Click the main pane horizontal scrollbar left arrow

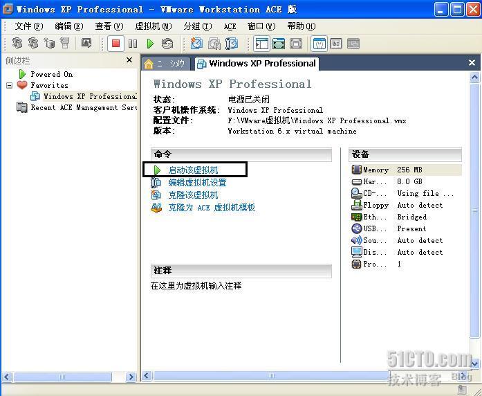pos(147,376)
